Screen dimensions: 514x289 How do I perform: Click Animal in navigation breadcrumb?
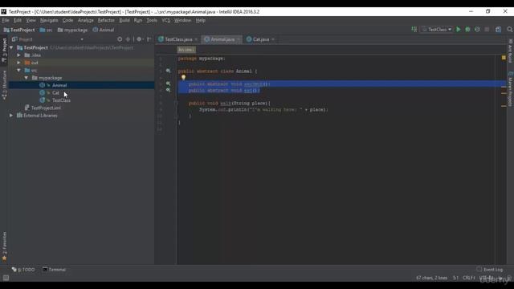(104, 30)
